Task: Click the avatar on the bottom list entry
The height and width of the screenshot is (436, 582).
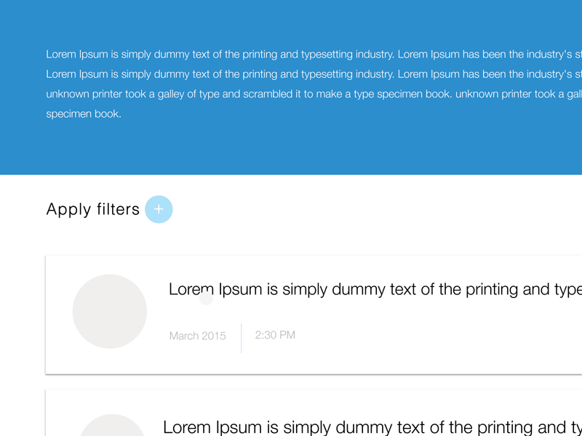Action: tap(110, 429)
